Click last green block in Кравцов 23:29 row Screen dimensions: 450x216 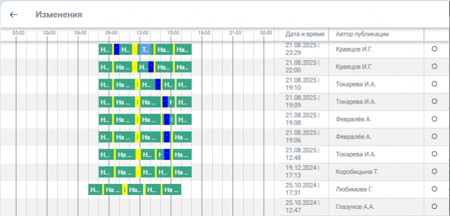point(183,49)
